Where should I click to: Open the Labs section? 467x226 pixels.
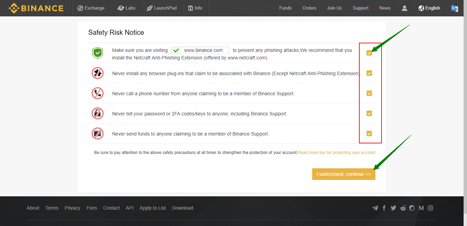pos(126,8)
